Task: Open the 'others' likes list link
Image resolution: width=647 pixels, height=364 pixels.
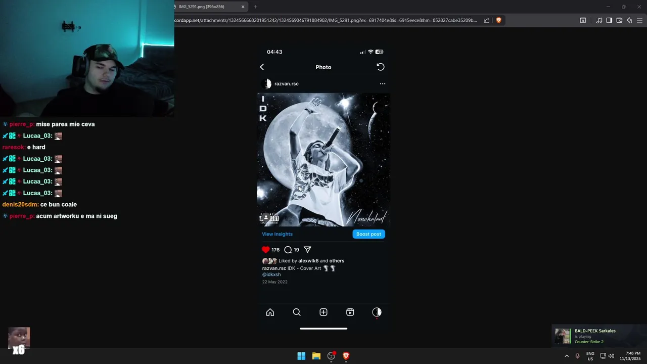Action: pyautogui.click(x=337, y=261)
